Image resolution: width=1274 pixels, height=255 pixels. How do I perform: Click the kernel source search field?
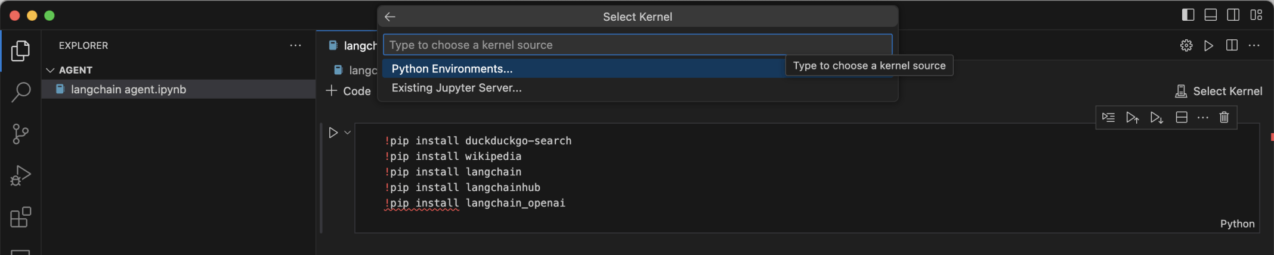(637, 45)
